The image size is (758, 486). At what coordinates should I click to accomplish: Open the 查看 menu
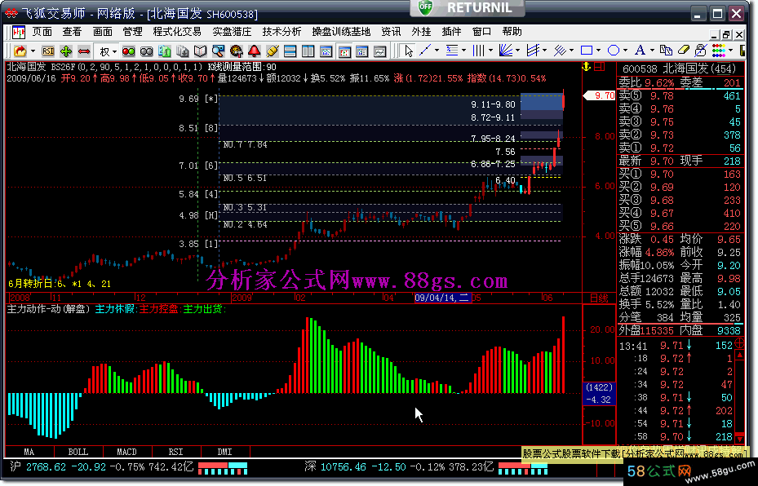click(72, 32)
